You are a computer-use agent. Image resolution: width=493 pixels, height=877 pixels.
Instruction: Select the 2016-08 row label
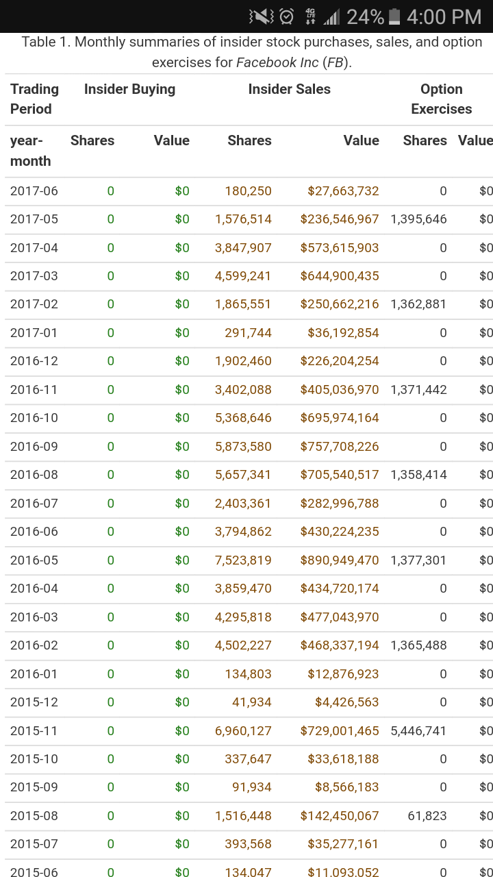point(34,475)
